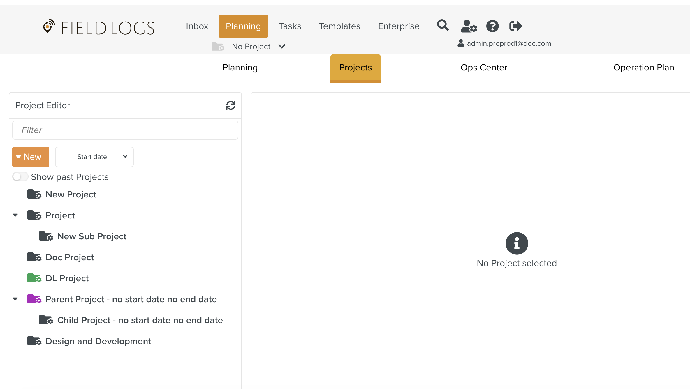Viewport: 690px width, 389px height.
Task: Open the Templates menu item
Action: click(339, 26)
